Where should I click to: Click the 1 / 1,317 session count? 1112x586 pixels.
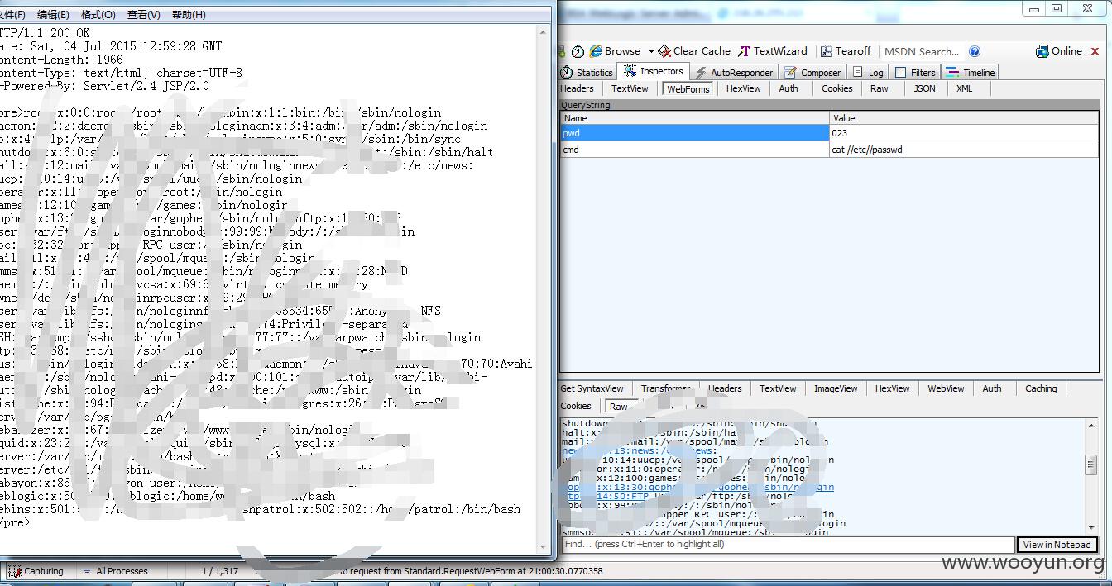coord(220,571)
